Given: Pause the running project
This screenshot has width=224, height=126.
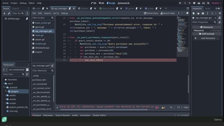Looking at the screenshot, I should pos(185,3).
